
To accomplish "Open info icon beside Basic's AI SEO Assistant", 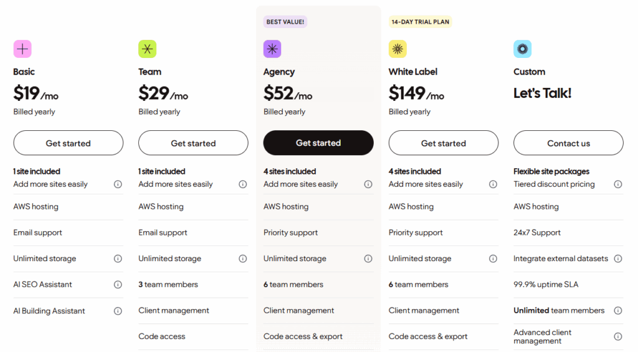I will click(118, 285).
